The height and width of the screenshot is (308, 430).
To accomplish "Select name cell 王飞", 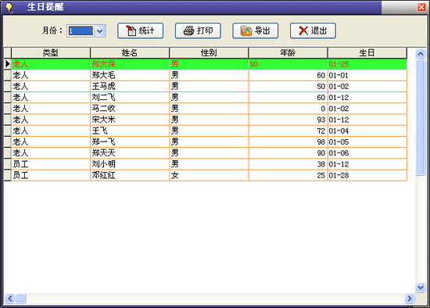I will click(130, 131).
